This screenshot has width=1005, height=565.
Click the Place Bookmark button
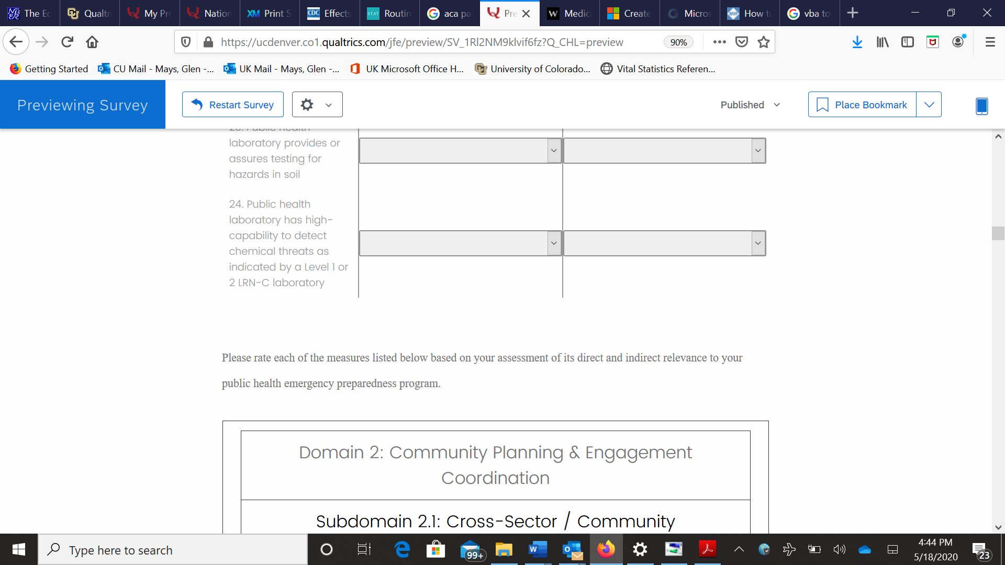click(862, 105)
